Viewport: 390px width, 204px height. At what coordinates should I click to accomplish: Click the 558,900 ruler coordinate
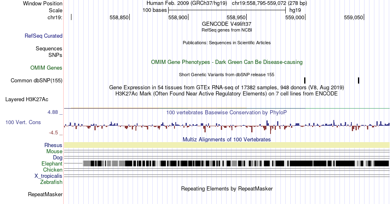pyautogui.click(x=178, y=17)
